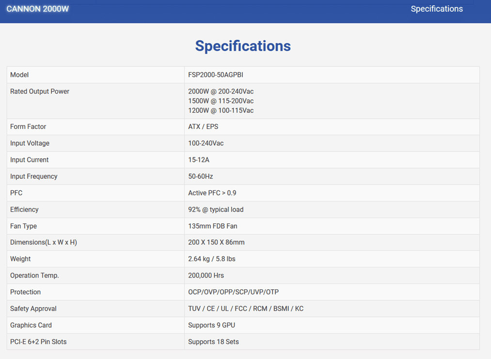Screen dimensions: 491x359
Task: Select the Input Frequency label
Action: [34, 176]
